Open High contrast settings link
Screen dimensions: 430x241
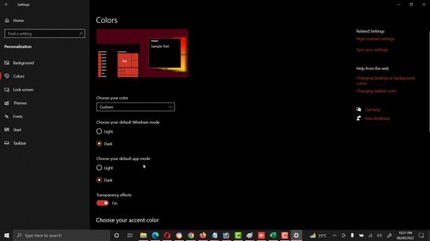376,39
